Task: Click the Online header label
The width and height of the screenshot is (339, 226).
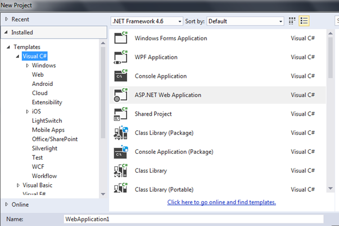Action: (x=20, y=204)
